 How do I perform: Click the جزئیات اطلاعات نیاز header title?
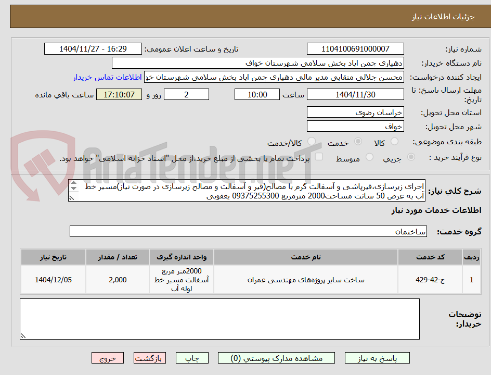(443, 17)
